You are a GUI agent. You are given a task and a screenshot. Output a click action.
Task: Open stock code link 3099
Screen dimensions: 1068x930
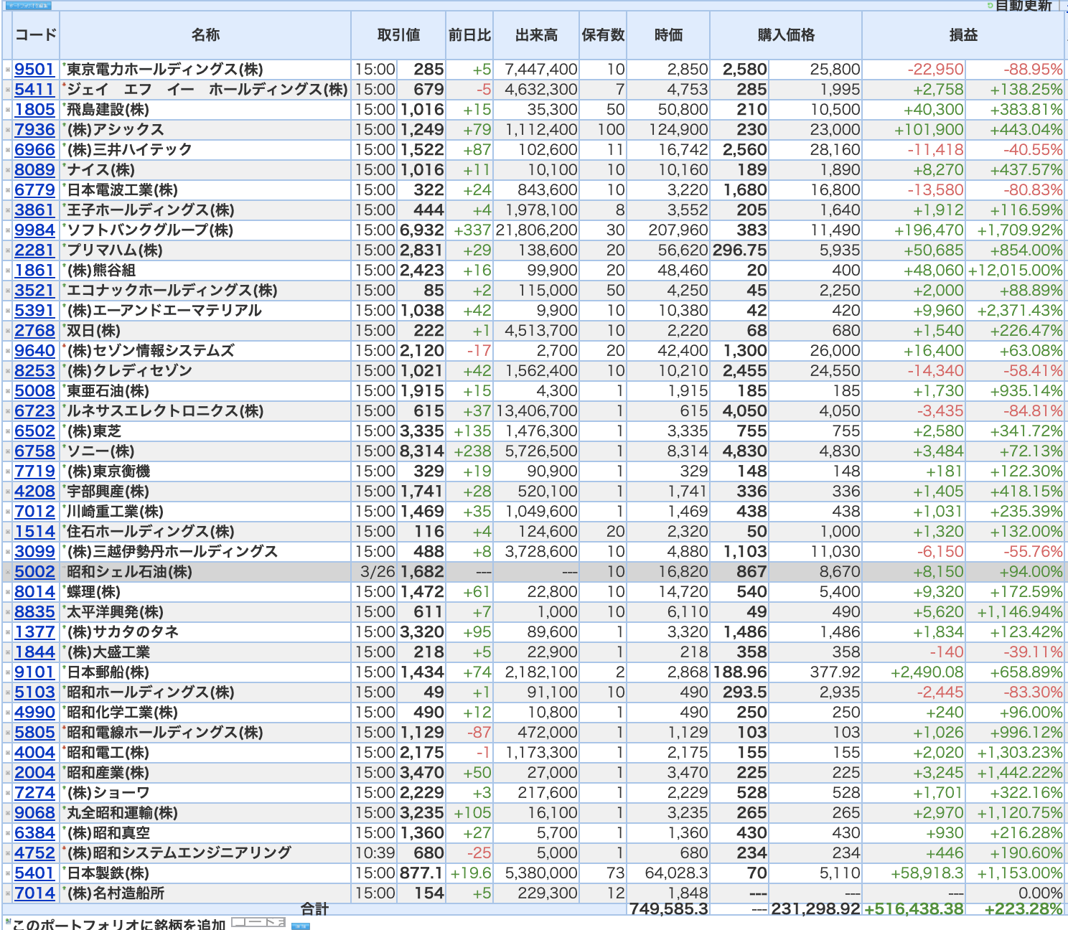pos(34,552)
